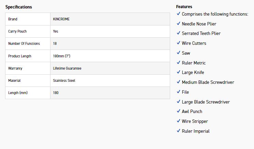254x149 pixels.
Task: Click the Carry Pouch row label
Action: (17, 31)
